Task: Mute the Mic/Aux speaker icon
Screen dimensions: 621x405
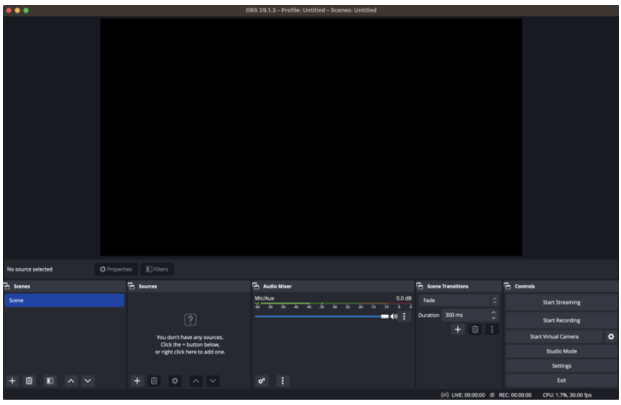Action: pyautogui.click(x=394, y=316)
